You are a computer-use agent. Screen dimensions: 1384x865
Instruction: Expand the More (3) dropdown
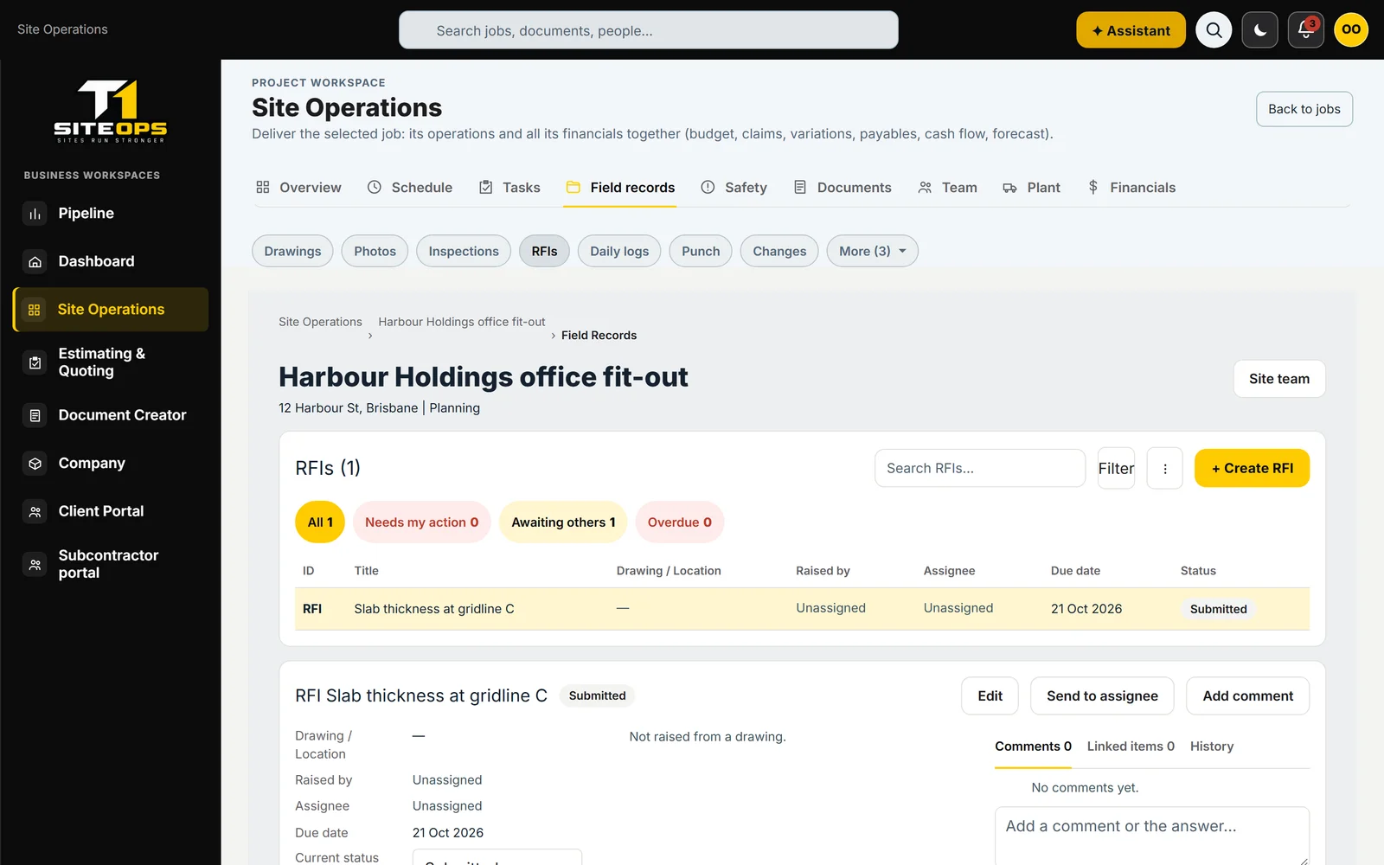872,251
